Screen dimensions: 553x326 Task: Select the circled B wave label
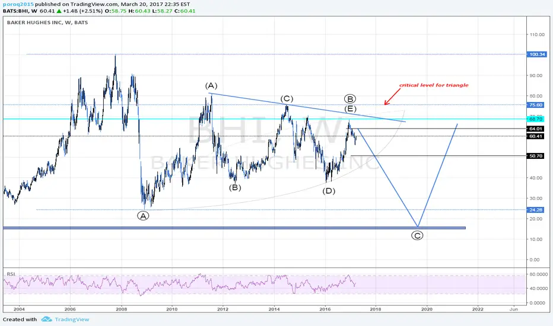pyautogui.click(x=350, y=99)
